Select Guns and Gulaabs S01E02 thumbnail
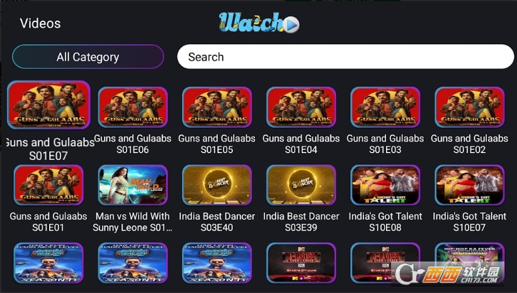517x293 pixels. tap(470, 107)
